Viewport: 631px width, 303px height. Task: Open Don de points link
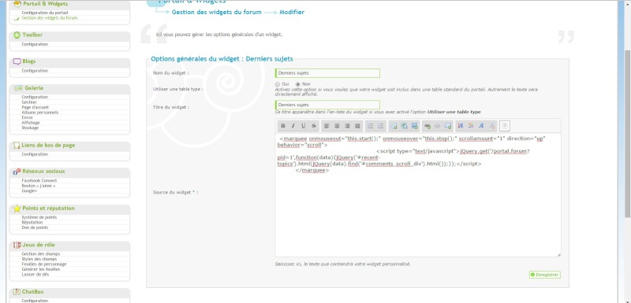pyautogui.click(x=35, y=227)
